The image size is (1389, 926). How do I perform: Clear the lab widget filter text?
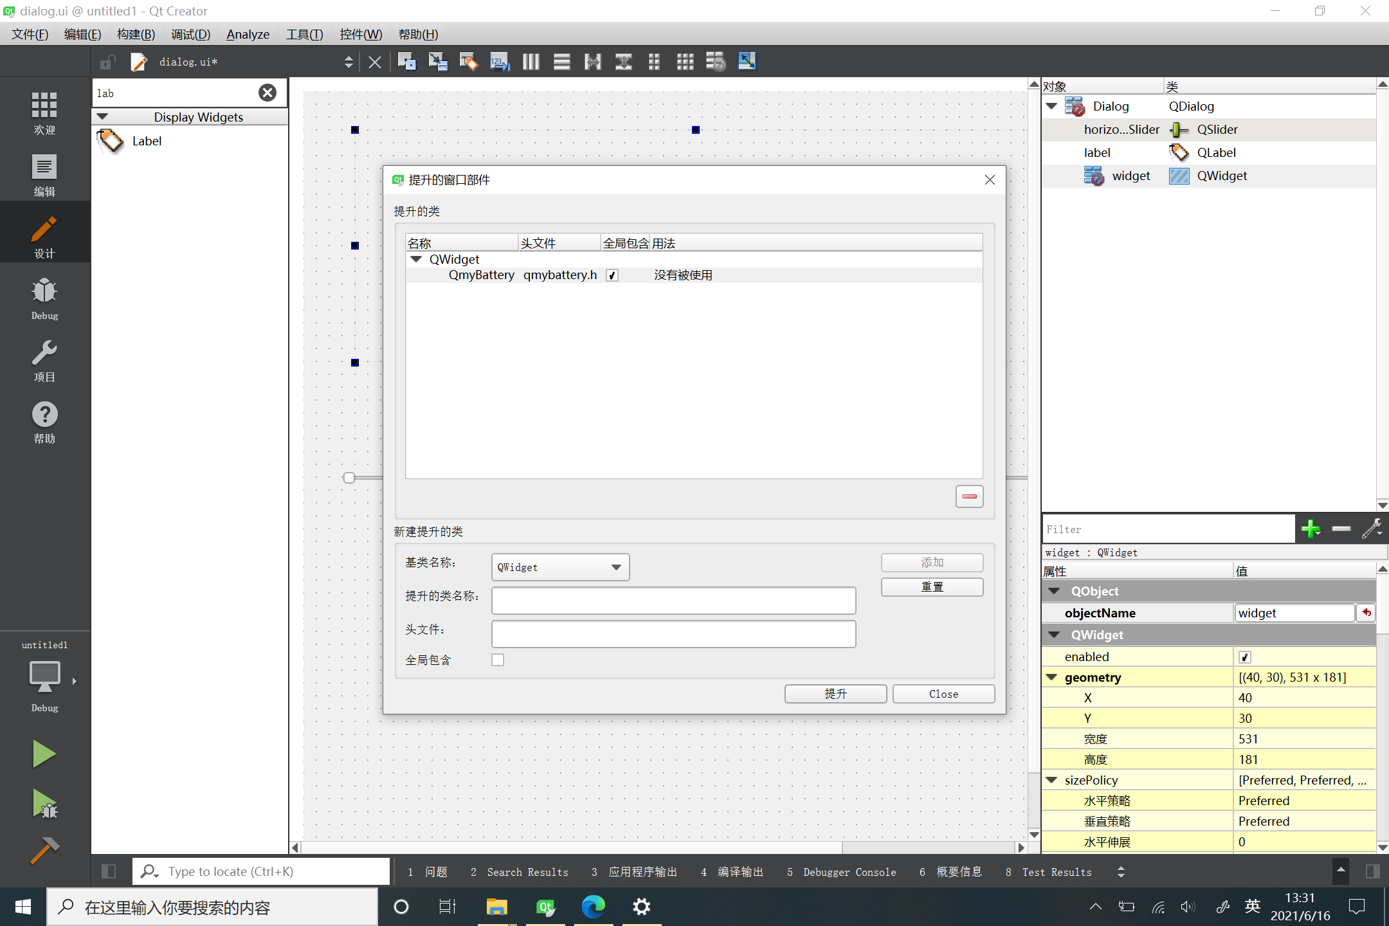[268, 93]
